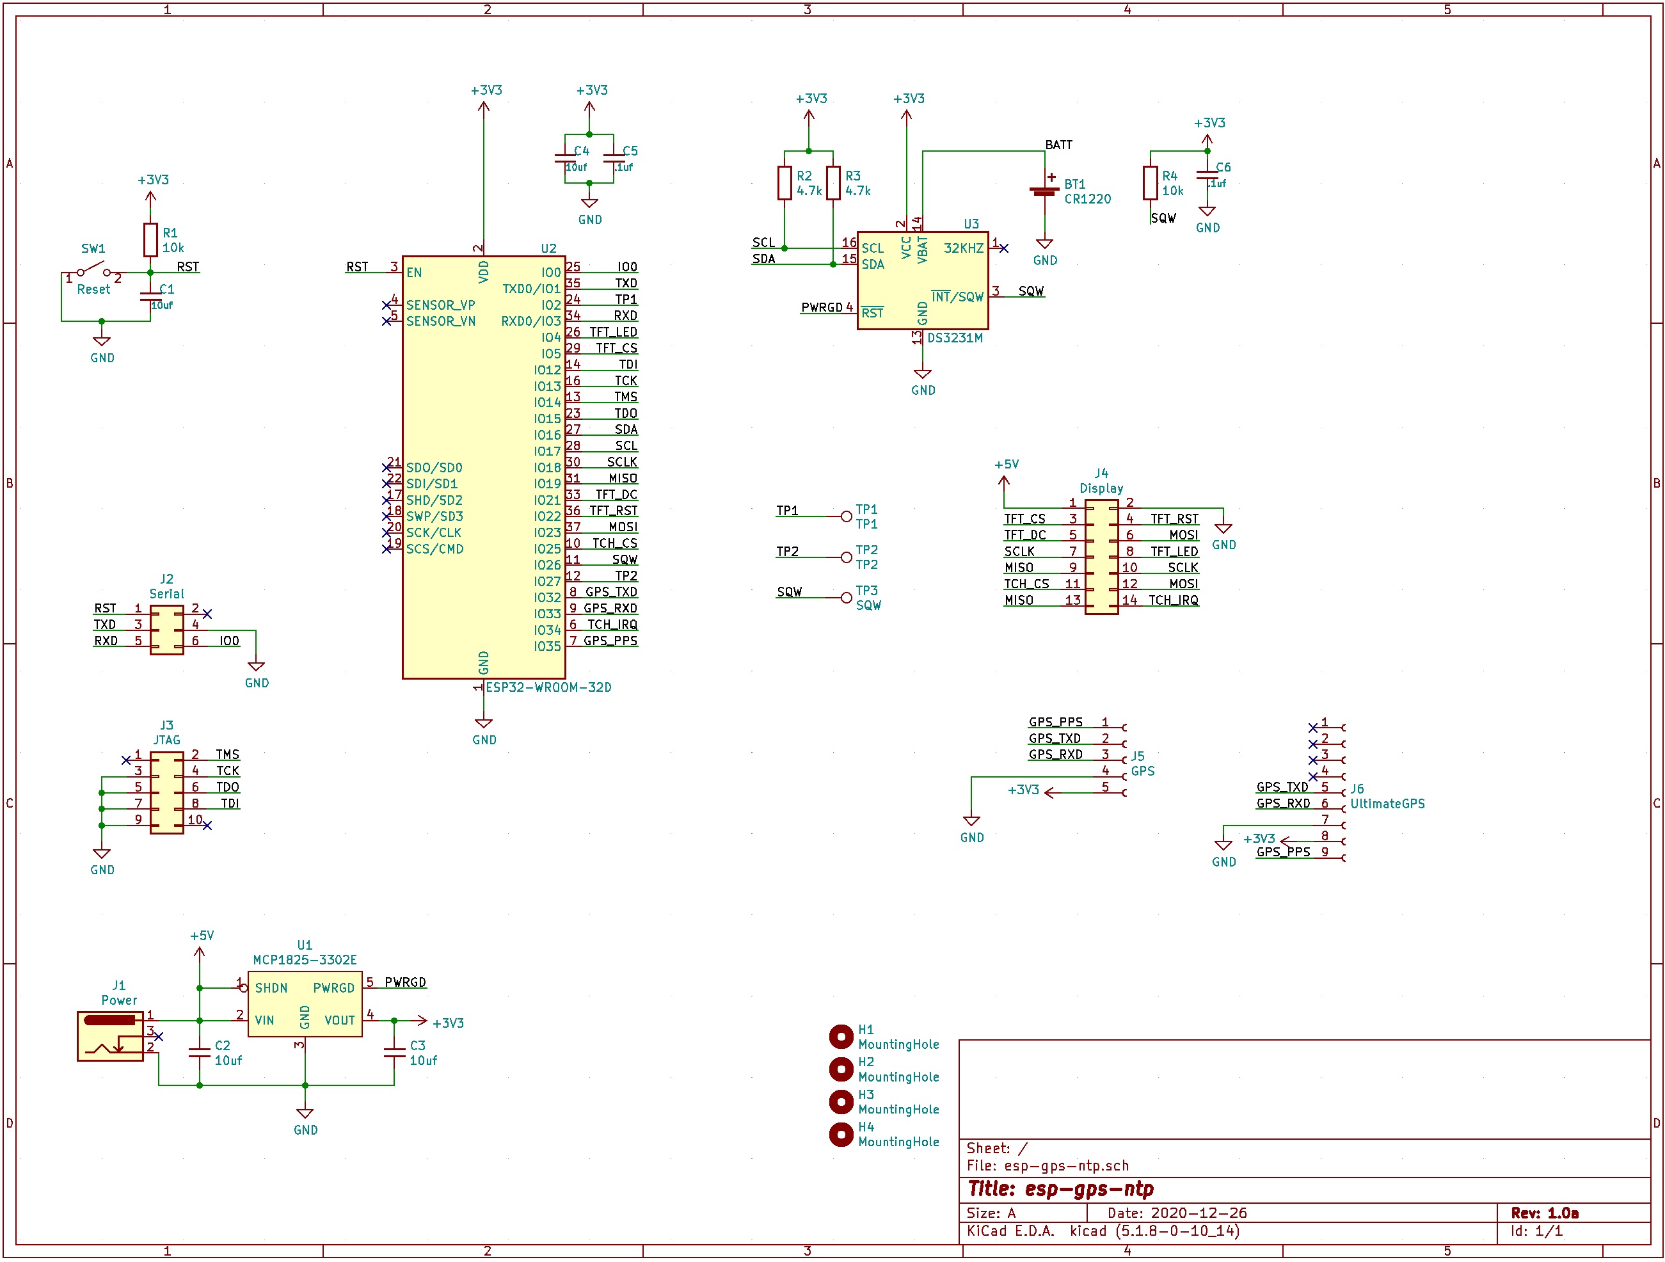This screenshot has height=1262, width=1665.
Task: Click the J3 JTAG header symbol
Action: point(166,793)
